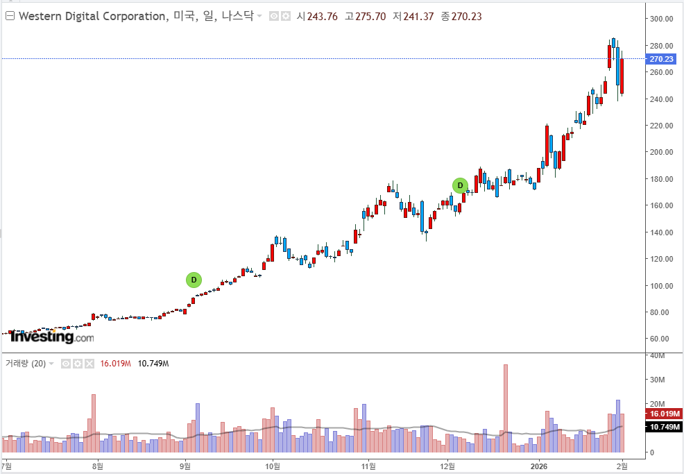This screenshot has height=474, width=684.
Task: Click the December dividend D marker
Action: 460,185
